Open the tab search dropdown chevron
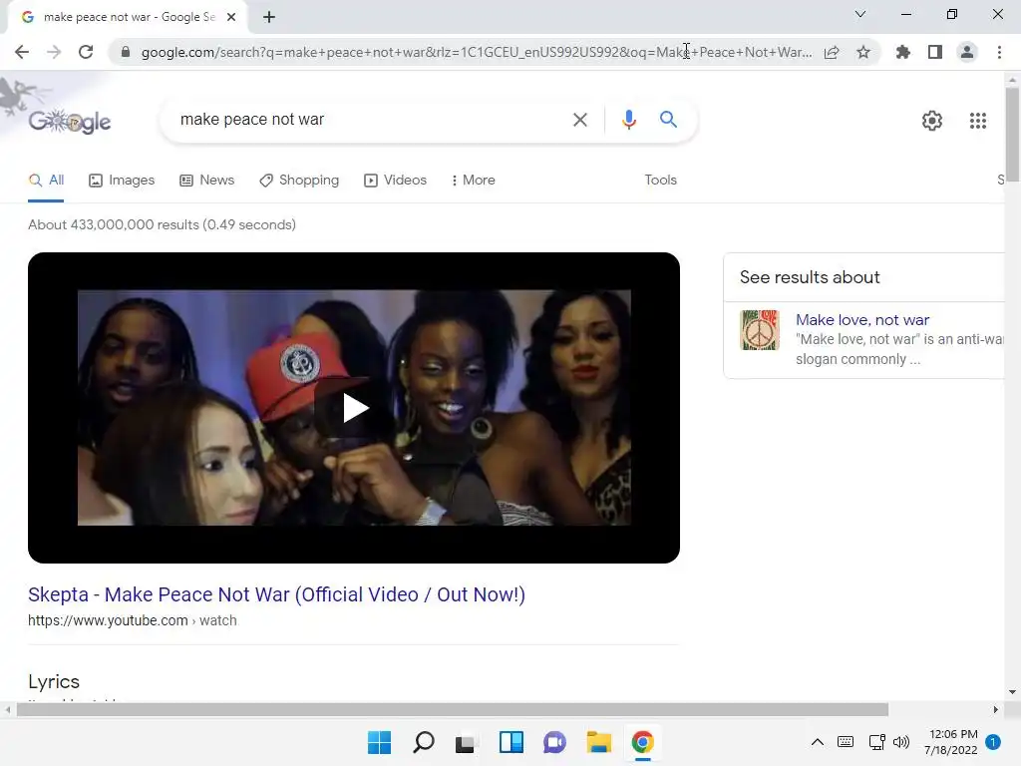Viewport: 1021px width, 766px height. click(x=860, y=14)
